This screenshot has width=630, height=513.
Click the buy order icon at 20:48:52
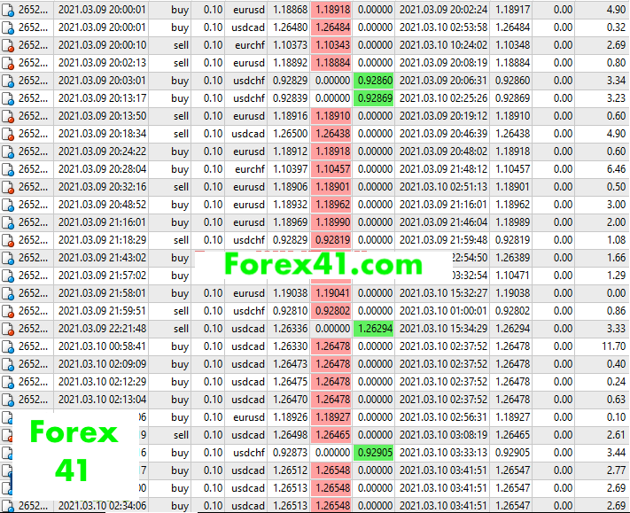pos(8,205)
